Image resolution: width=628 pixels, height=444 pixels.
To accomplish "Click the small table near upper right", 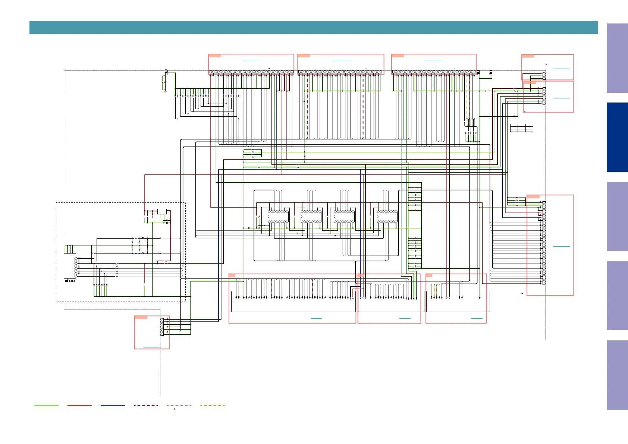I will (522, 128).
